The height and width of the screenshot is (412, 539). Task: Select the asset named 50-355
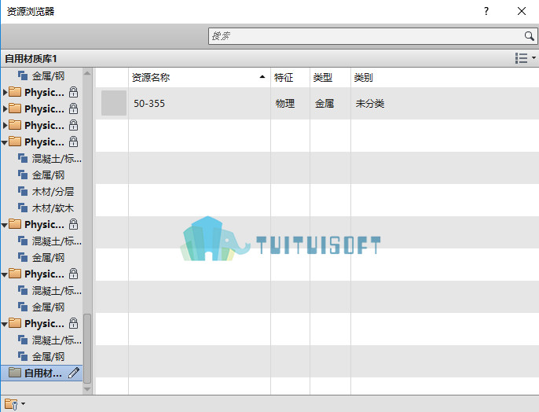(149, 104)
